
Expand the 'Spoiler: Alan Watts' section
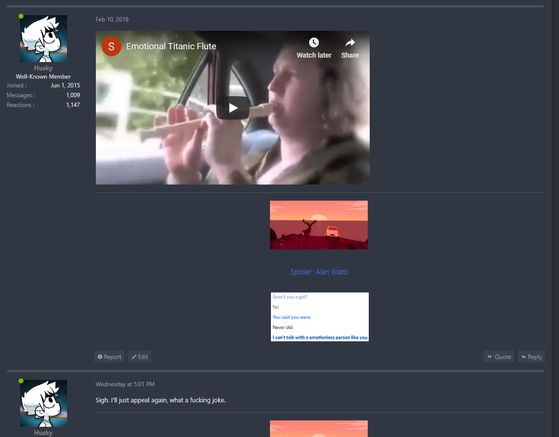[x=319, y=272]
